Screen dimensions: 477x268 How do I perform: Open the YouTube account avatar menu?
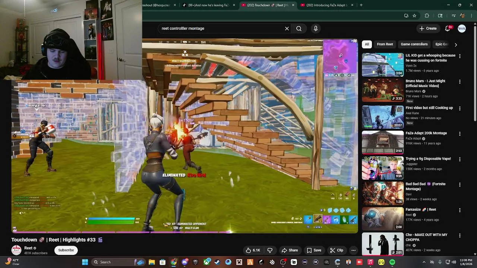pyautogui.click(x=462, y=28)
